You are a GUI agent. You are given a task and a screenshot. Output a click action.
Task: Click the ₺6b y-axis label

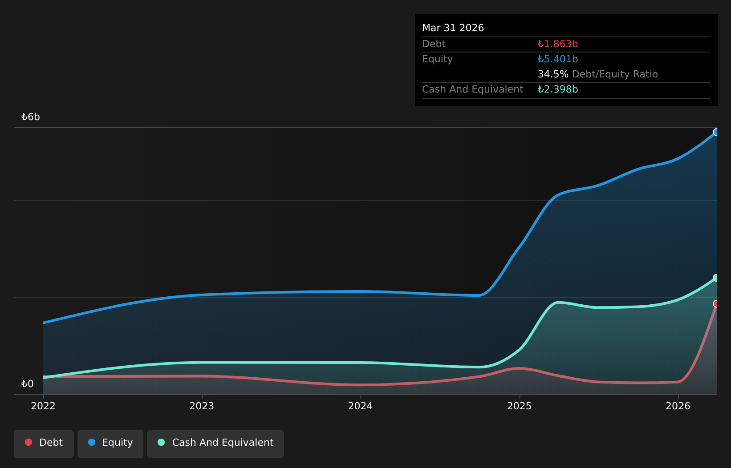click(x=31, y=117)
